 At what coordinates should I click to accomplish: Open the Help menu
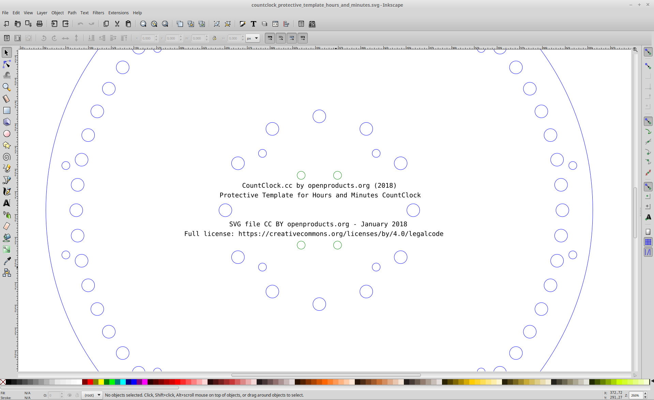tap(137, 13)
